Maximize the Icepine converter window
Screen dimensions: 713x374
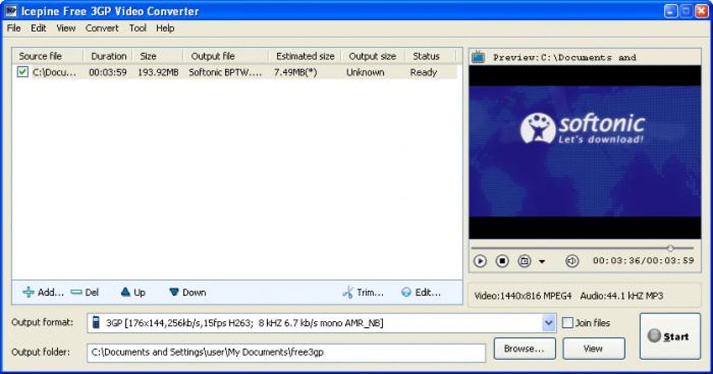(686, 11)
